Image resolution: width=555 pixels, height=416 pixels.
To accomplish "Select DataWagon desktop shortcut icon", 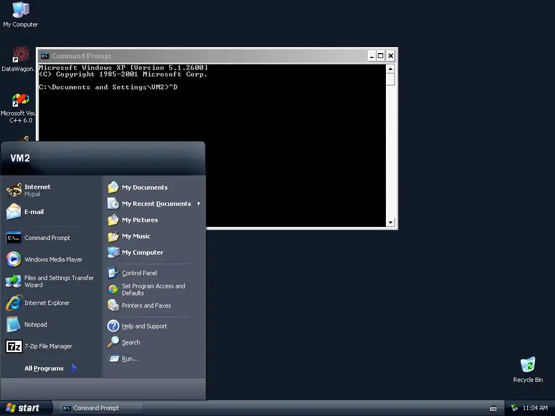I will (x=21, y=54).
